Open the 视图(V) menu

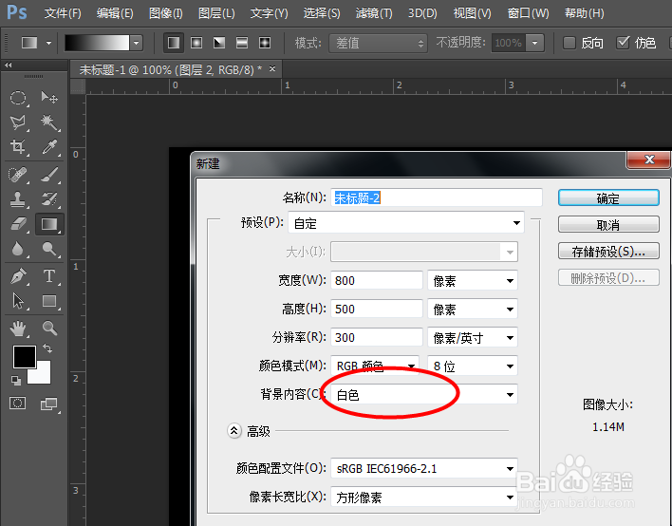pyautogui.click(x=473, y=13)
